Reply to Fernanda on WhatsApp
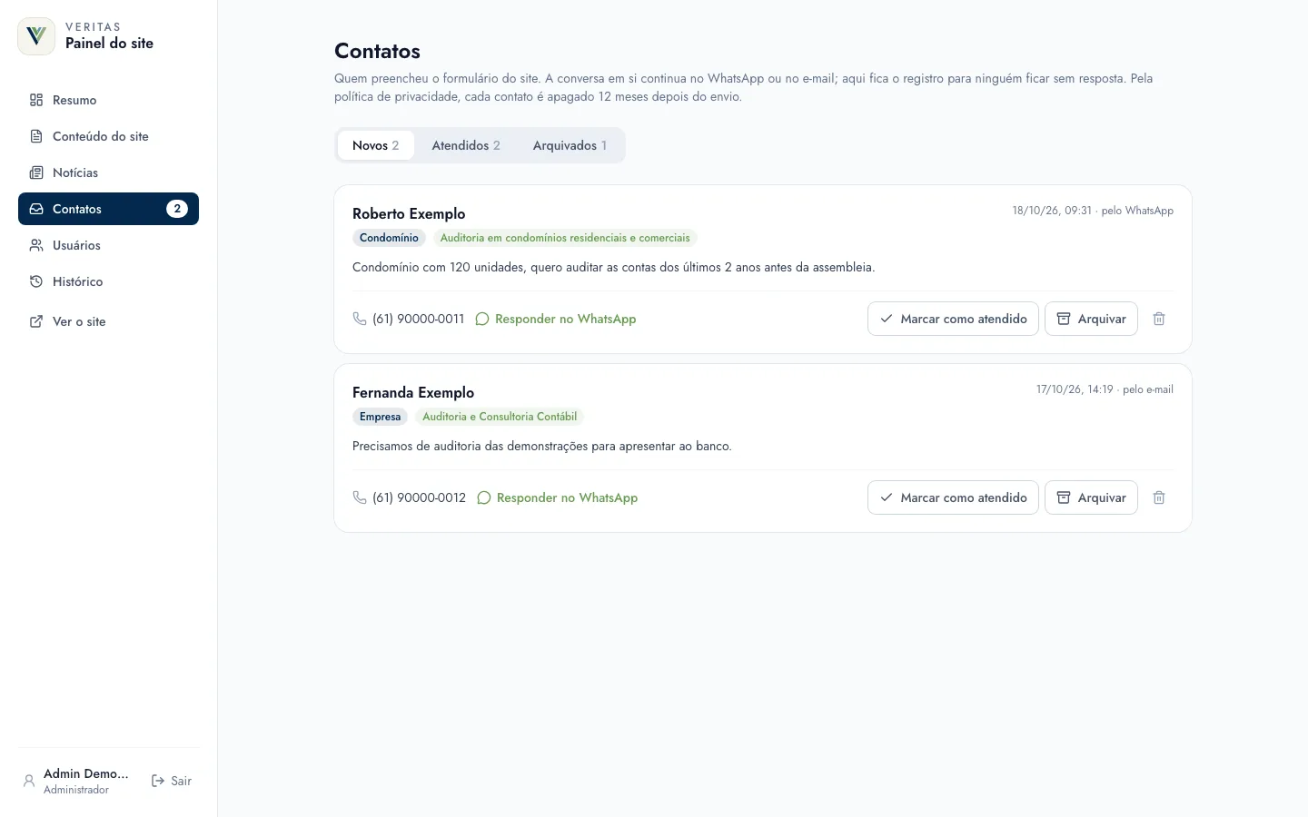1308x817 pixels. point(558,497)
